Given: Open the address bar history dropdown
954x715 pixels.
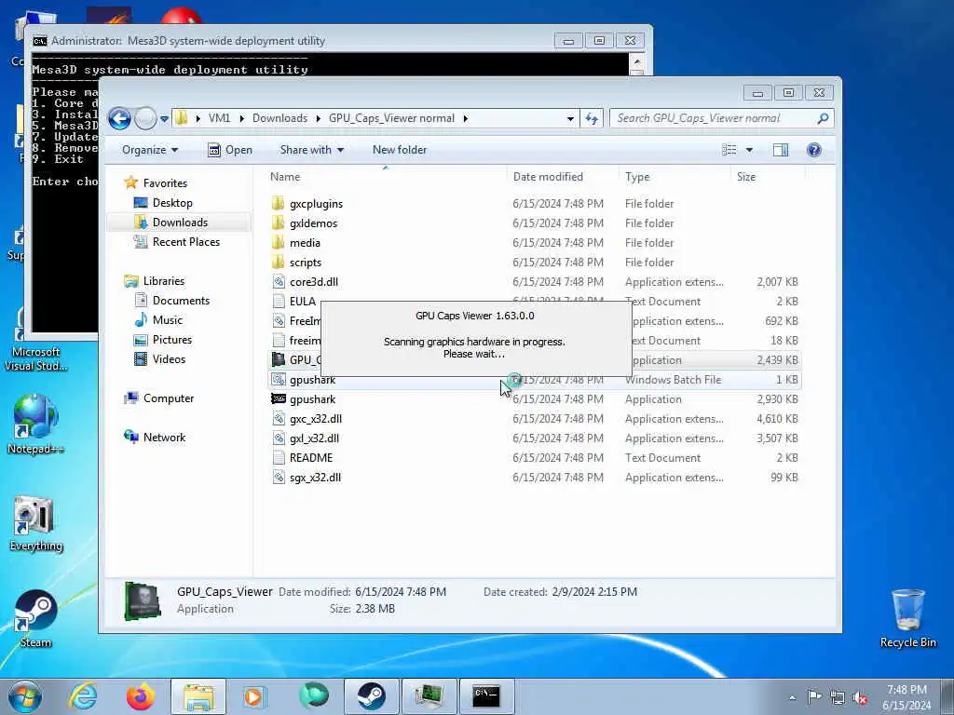Looking at the screenshot, I should pyautogui.click(x=570, y=118).
